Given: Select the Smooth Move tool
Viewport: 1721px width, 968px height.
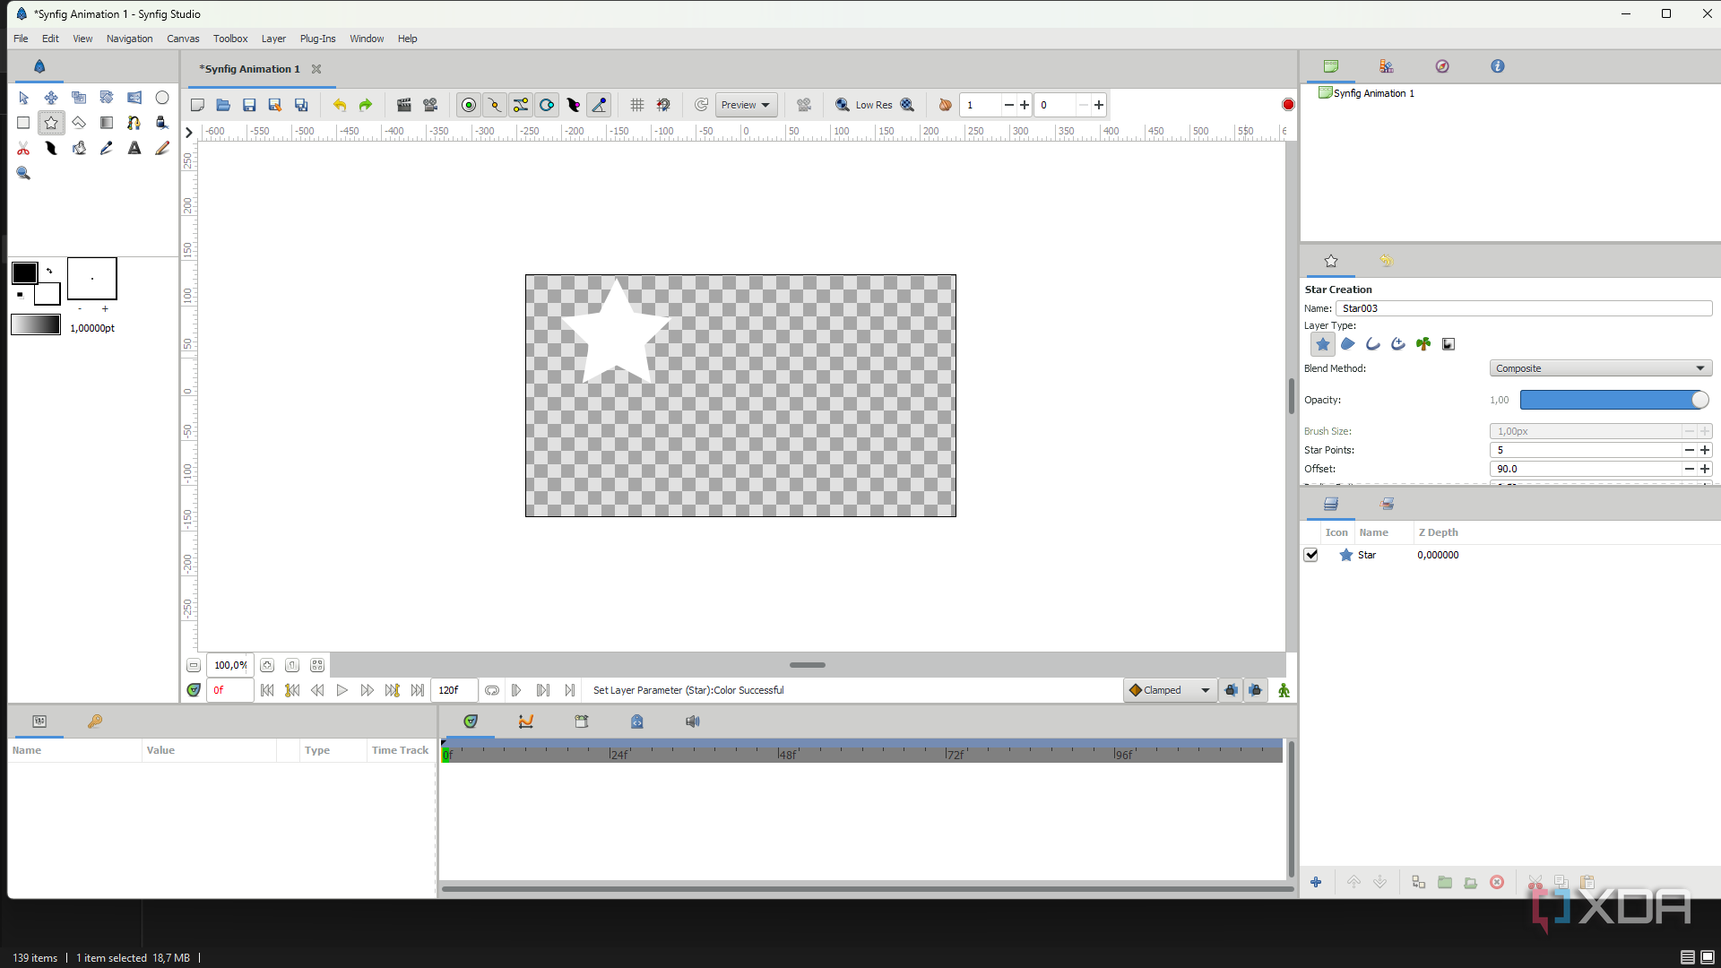Looking at the screenshot, I should tap(51, 98).
